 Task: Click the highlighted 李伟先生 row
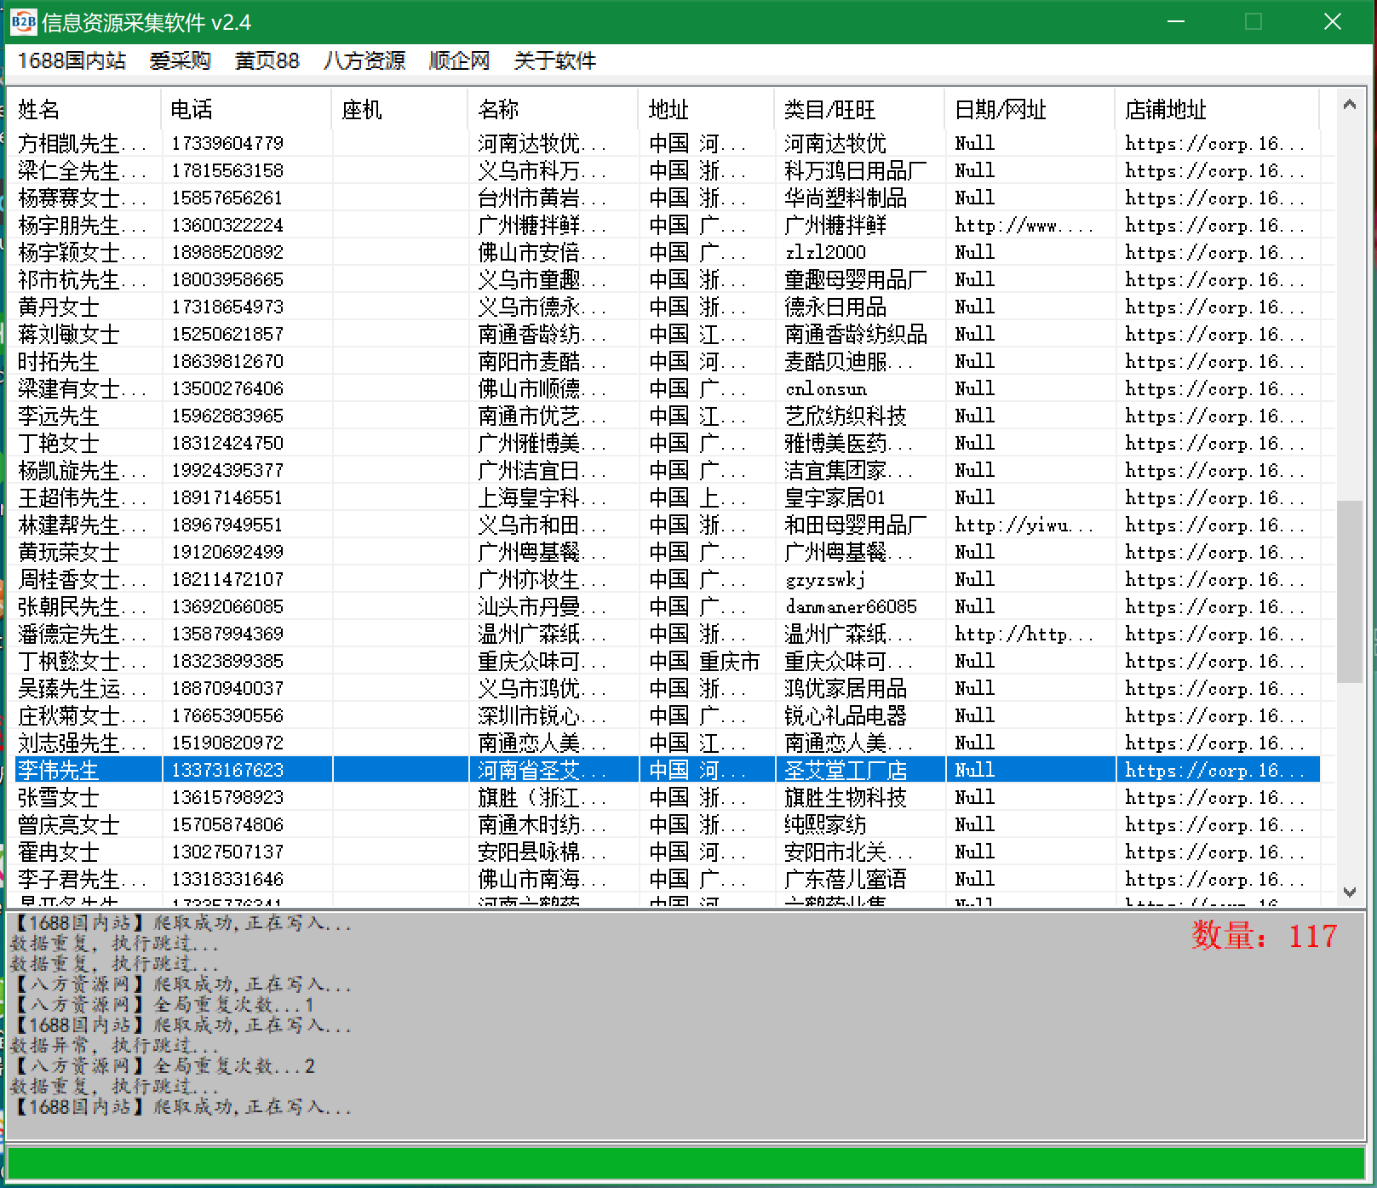point(668,770)
